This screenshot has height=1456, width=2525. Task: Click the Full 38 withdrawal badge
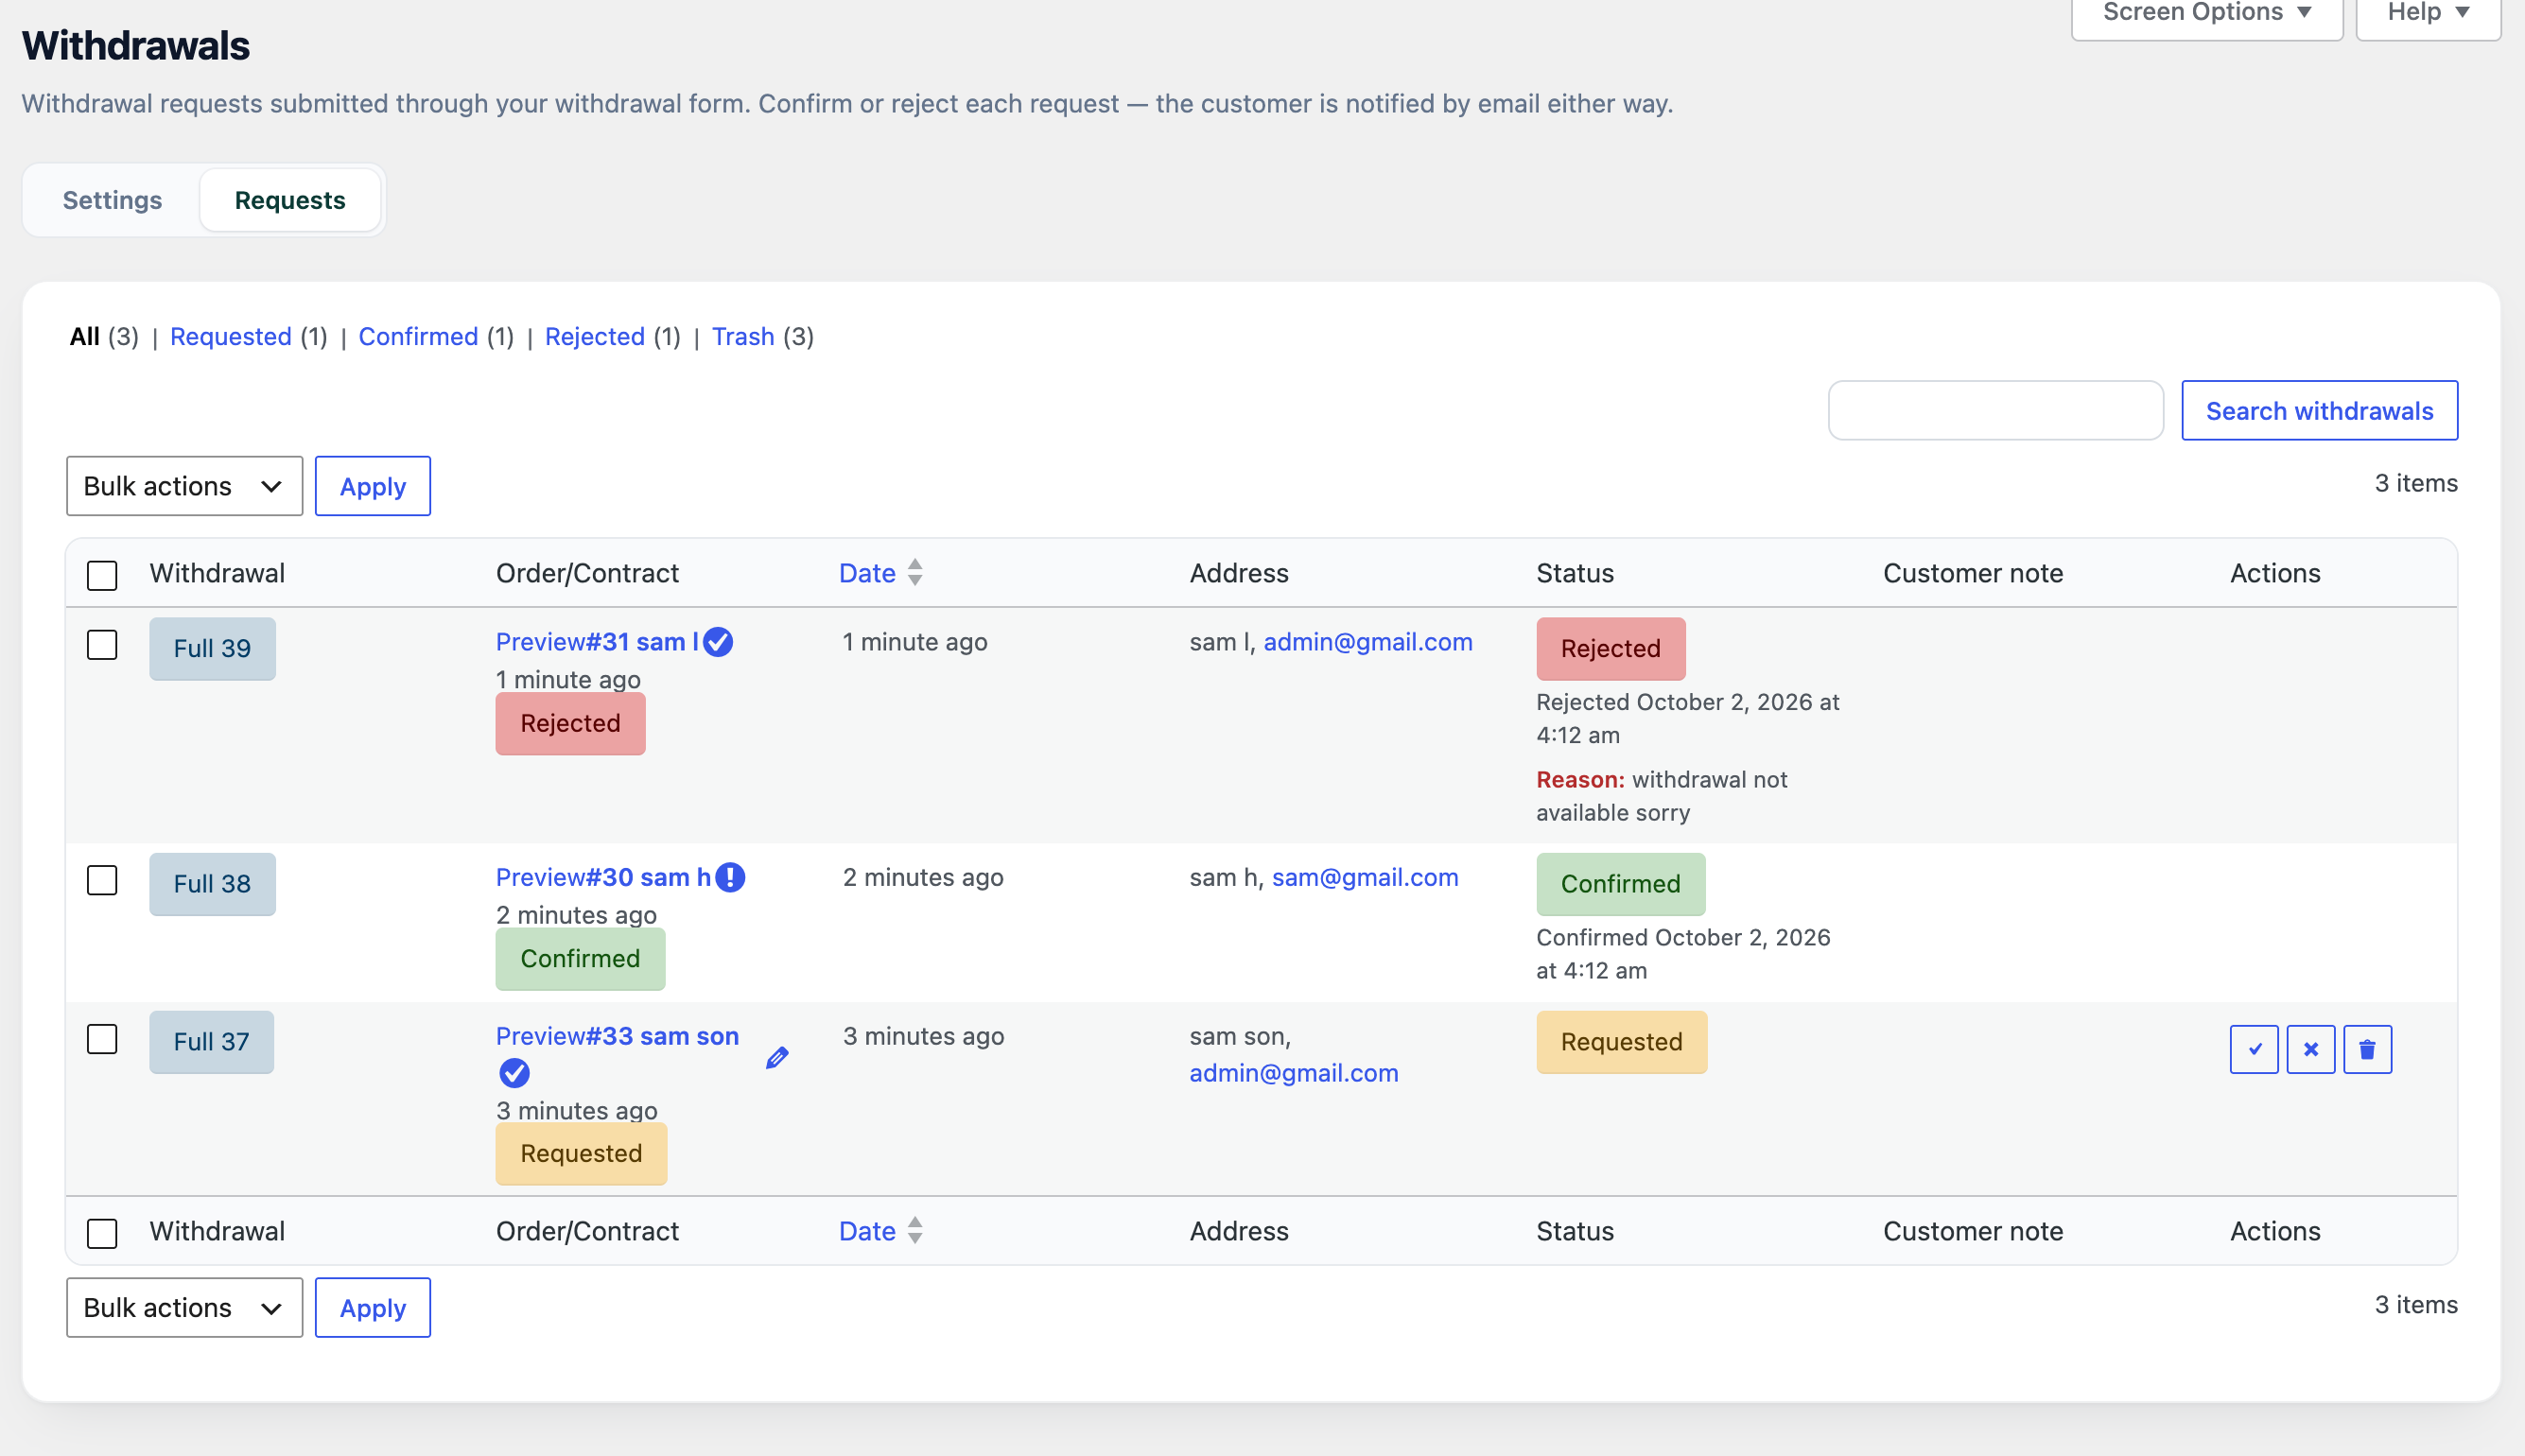[x=212, y=884]
